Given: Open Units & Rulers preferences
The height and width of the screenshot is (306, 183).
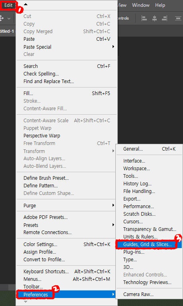Looking at the screenshot, I should 149,237.
